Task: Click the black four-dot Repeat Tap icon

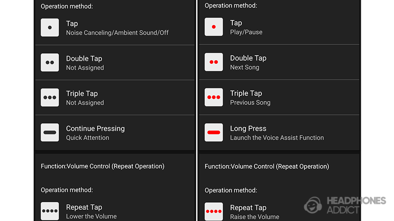Action: [50, 211]
